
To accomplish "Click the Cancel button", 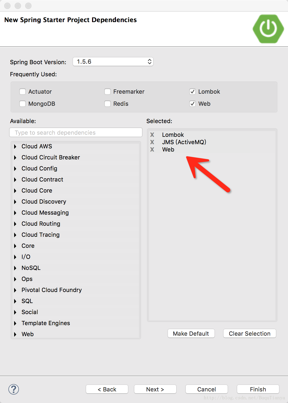I will click(206, 389).
